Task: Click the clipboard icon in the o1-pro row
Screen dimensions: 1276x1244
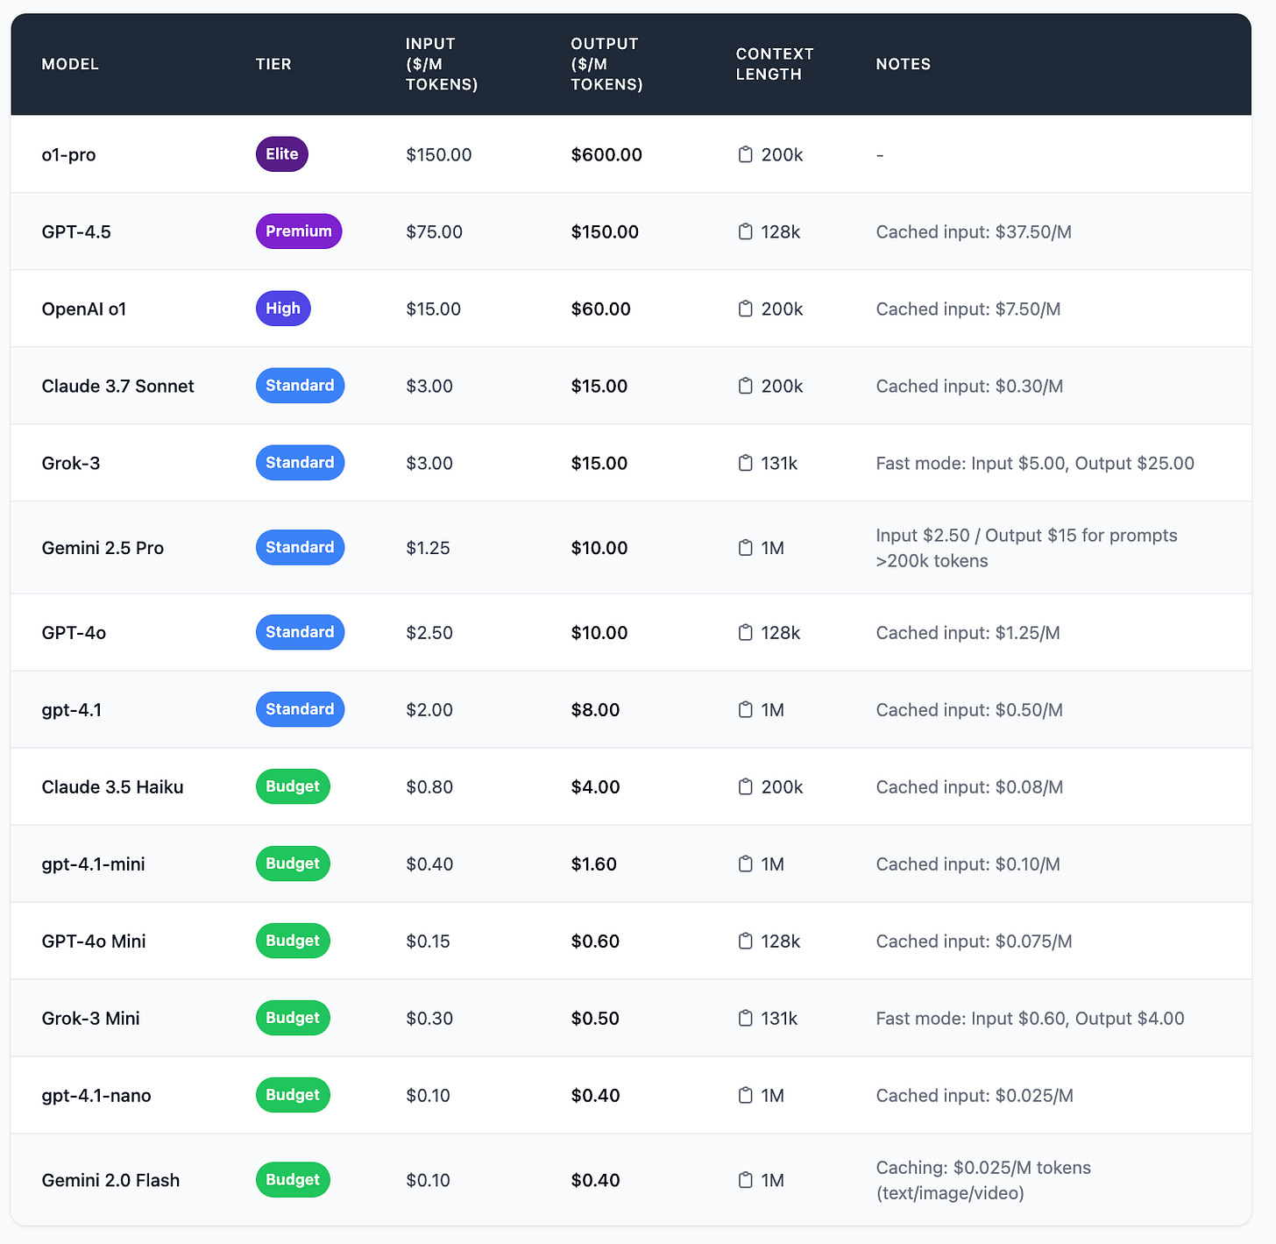Action: [x=746, y=154]
